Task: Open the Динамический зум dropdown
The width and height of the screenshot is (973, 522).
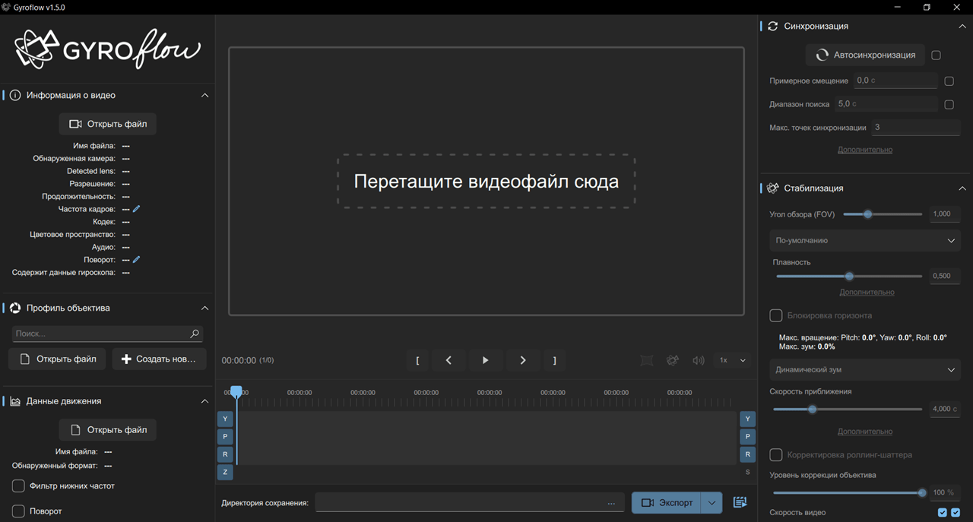Action: pyautogui.click(x=865, y=369)
